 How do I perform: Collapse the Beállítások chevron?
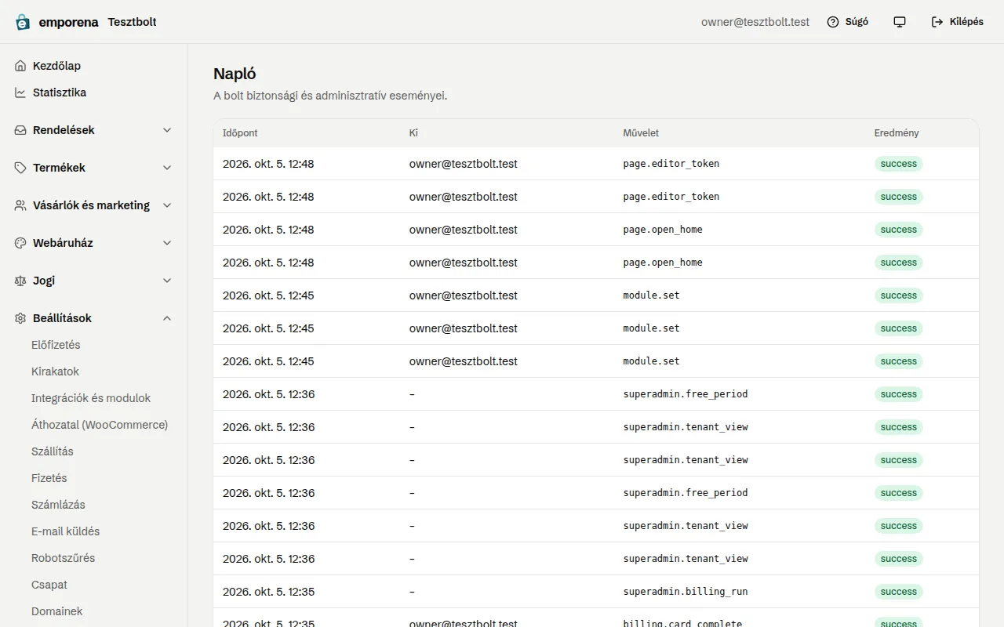167,318
